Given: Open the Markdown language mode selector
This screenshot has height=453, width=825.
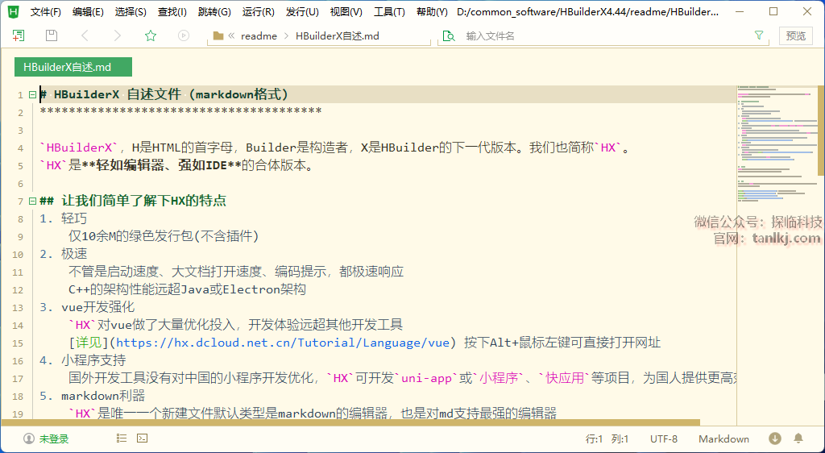Looking at the screenshot, I should tap(723, 439).
